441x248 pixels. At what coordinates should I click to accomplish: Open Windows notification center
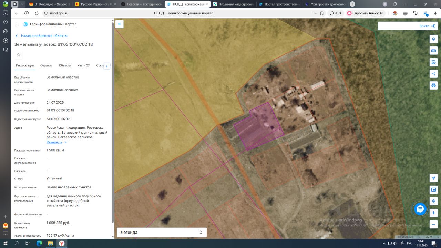tap(434, 243)
